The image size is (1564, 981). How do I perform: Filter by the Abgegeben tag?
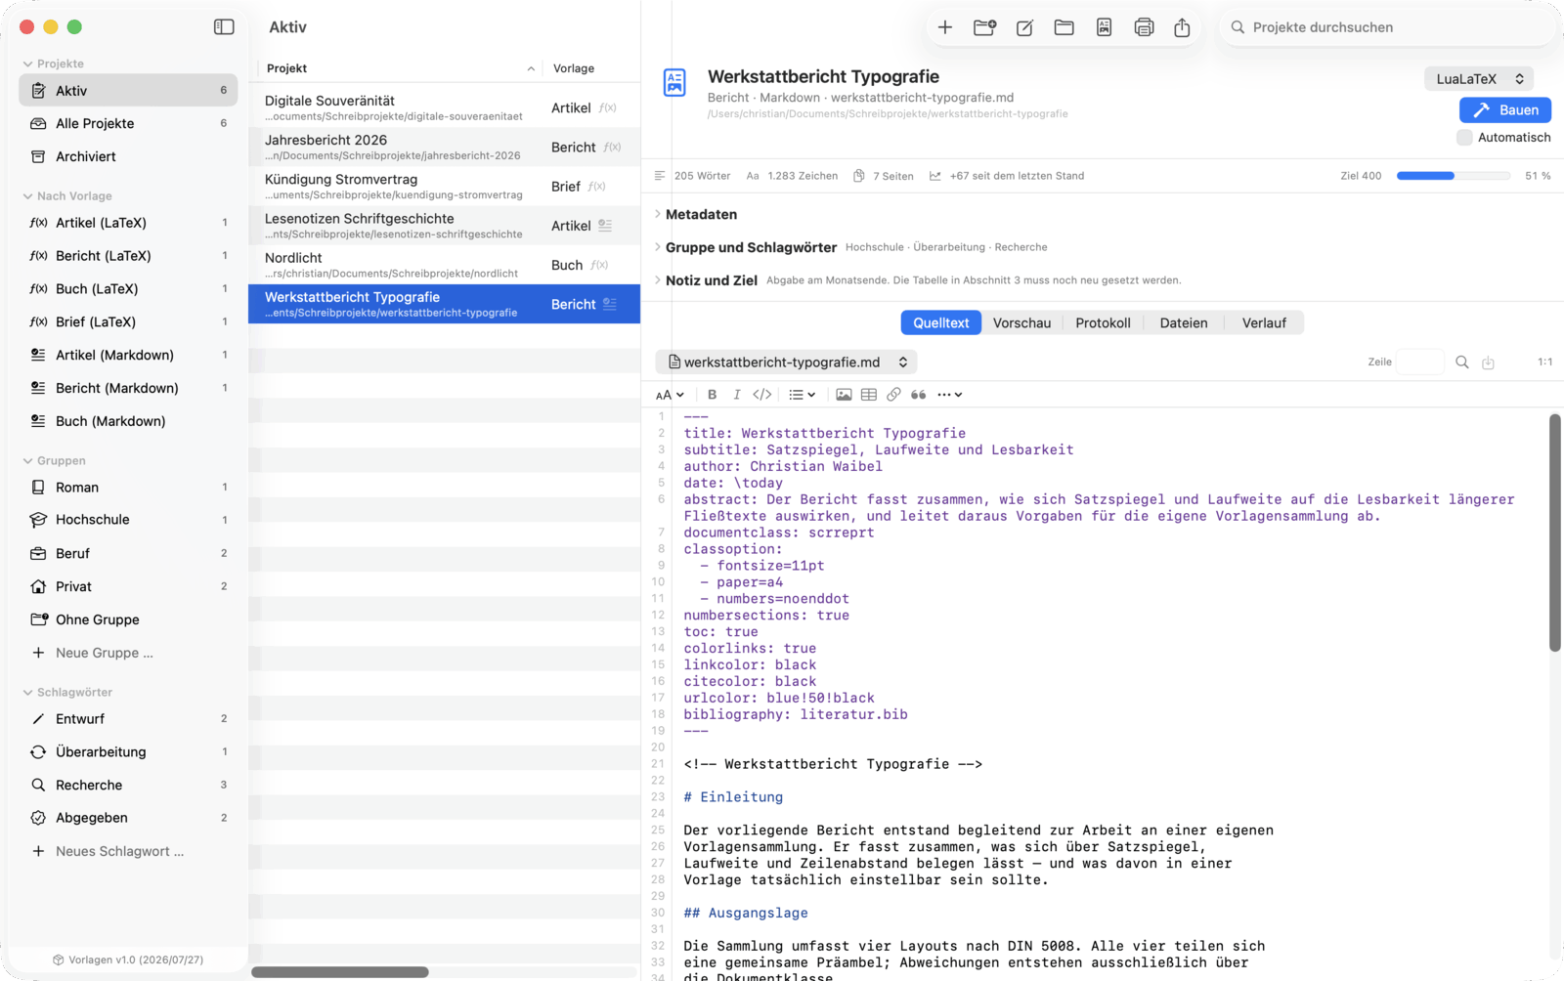pos(128,818)
